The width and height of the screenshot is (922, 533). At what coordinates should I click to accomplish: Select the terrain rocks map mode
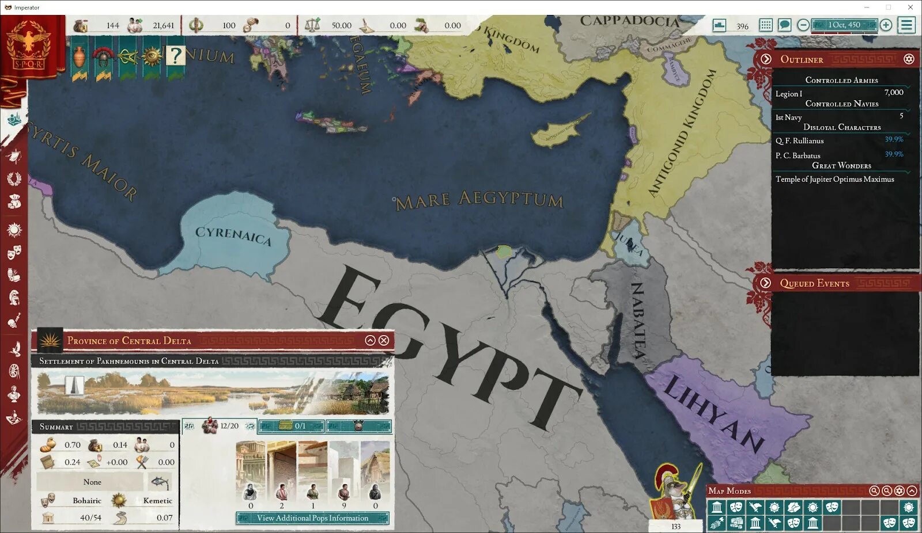coord(794,507)
